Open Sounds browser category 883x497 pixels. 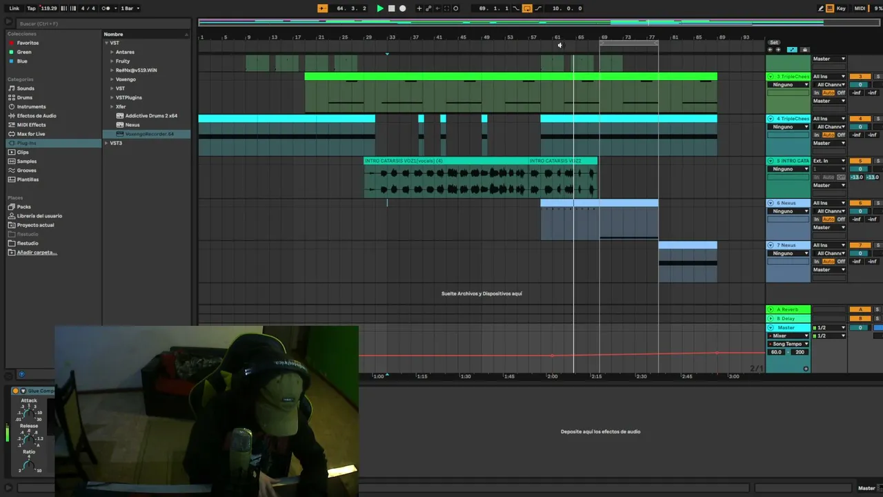click(x=26, y=88)
